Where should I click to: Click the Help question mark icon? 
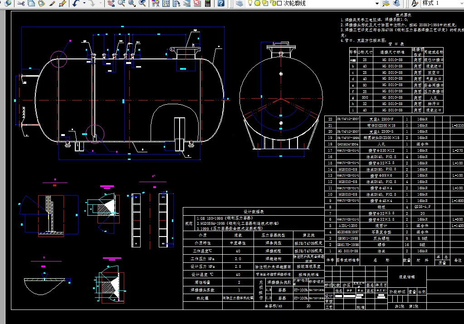[x=221, y=3]
